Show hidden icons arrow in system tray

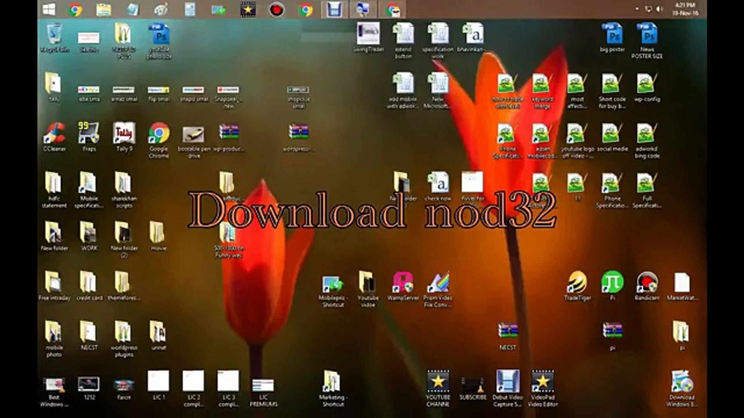(x=637, y=9)
